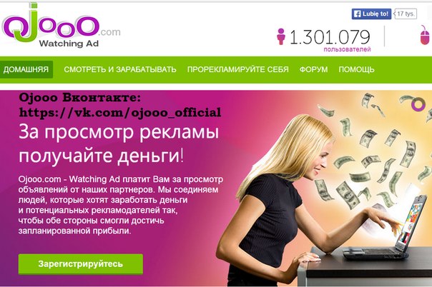Image resolution: width=432 pixels, height=287 pixels.
Task: Open the vk.com/ojooo_official link
Action: pos(120,112)
